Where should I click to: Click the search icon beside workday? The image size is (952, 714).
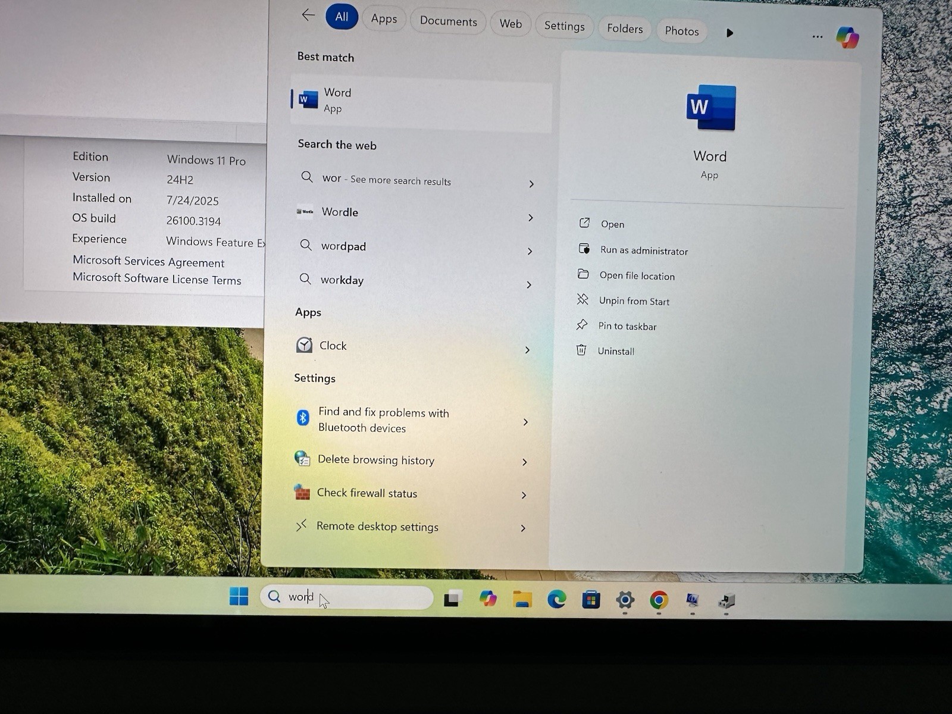(x=305, y=278)
